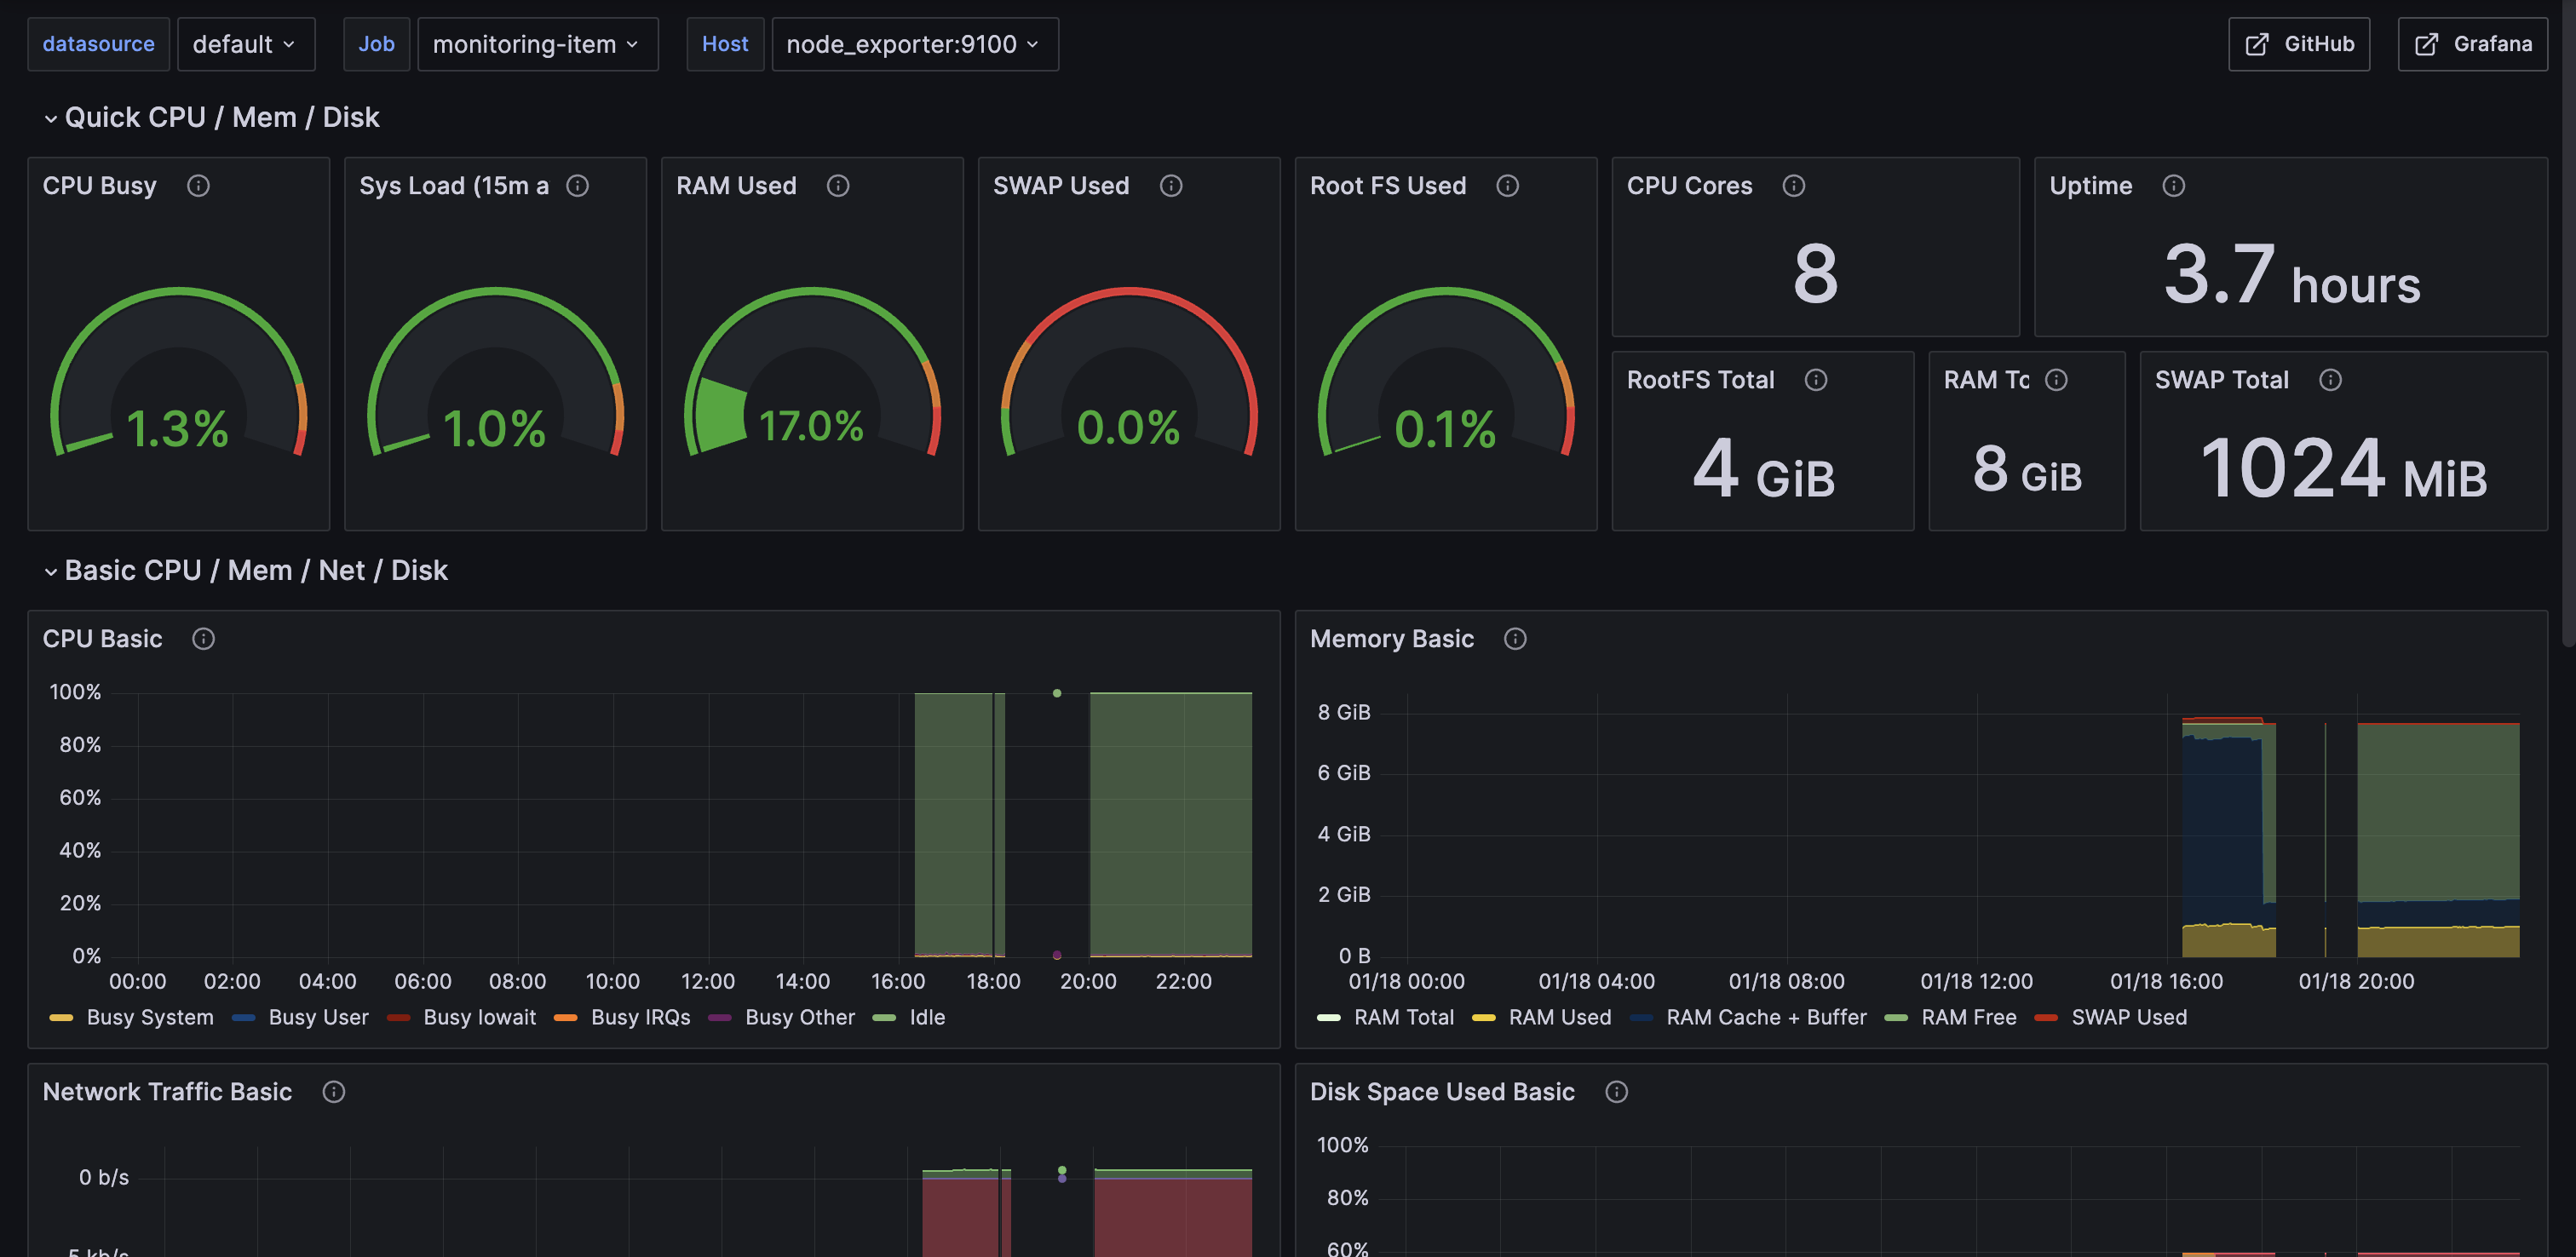This screenshot has width=2576, height=1257.
Task: Click the Uptime info icon
Action: 2174,186
